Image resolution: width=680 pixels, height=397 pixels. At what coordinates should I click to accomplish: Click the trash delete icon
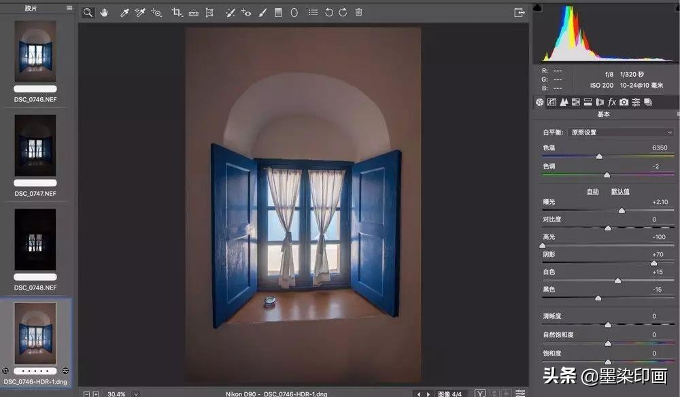pos(359,12)
